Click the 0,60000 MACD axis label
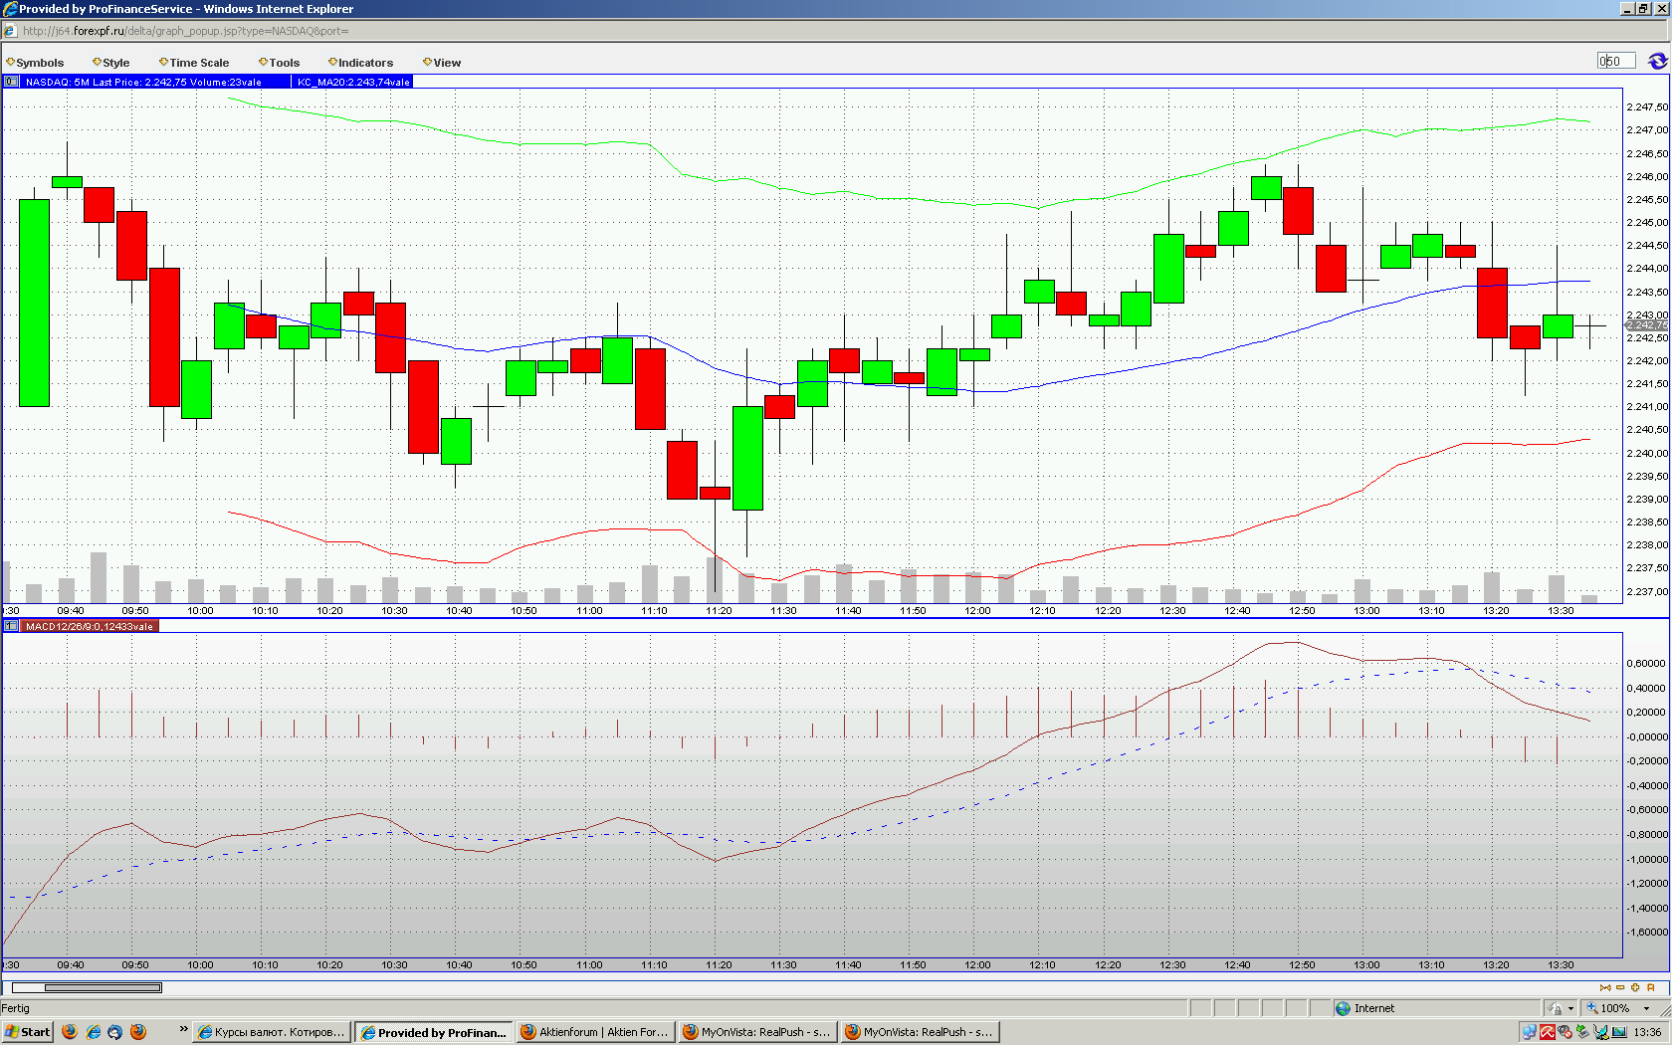The width and height of the screenshot is (1672, 1045). pyautogui.click(x=1646, y=663)
